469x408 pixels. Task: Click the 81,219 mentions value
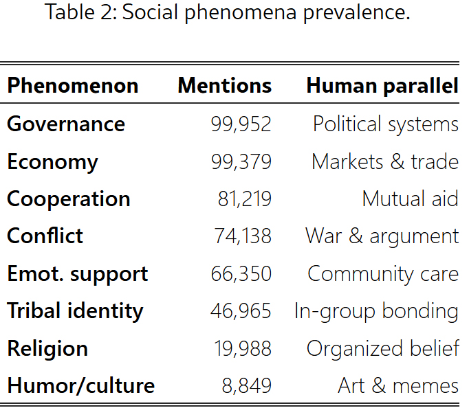point(244,199)
